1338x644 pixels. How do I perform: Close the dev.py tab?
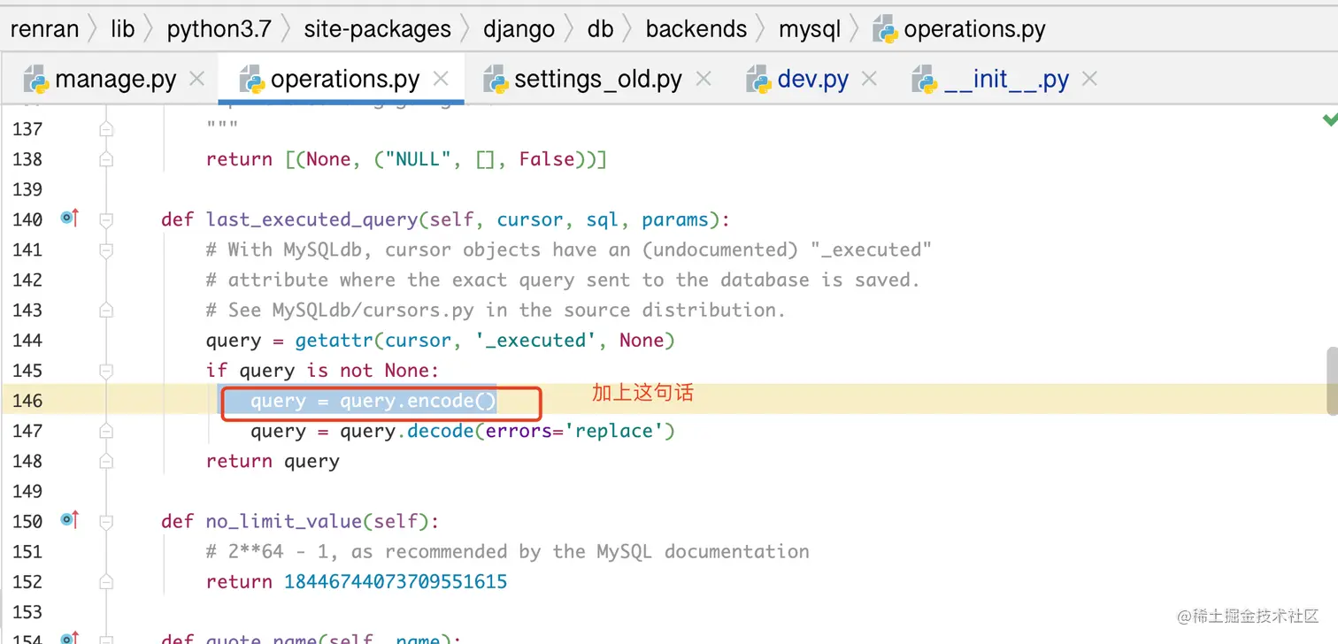(x=869, y=80)
